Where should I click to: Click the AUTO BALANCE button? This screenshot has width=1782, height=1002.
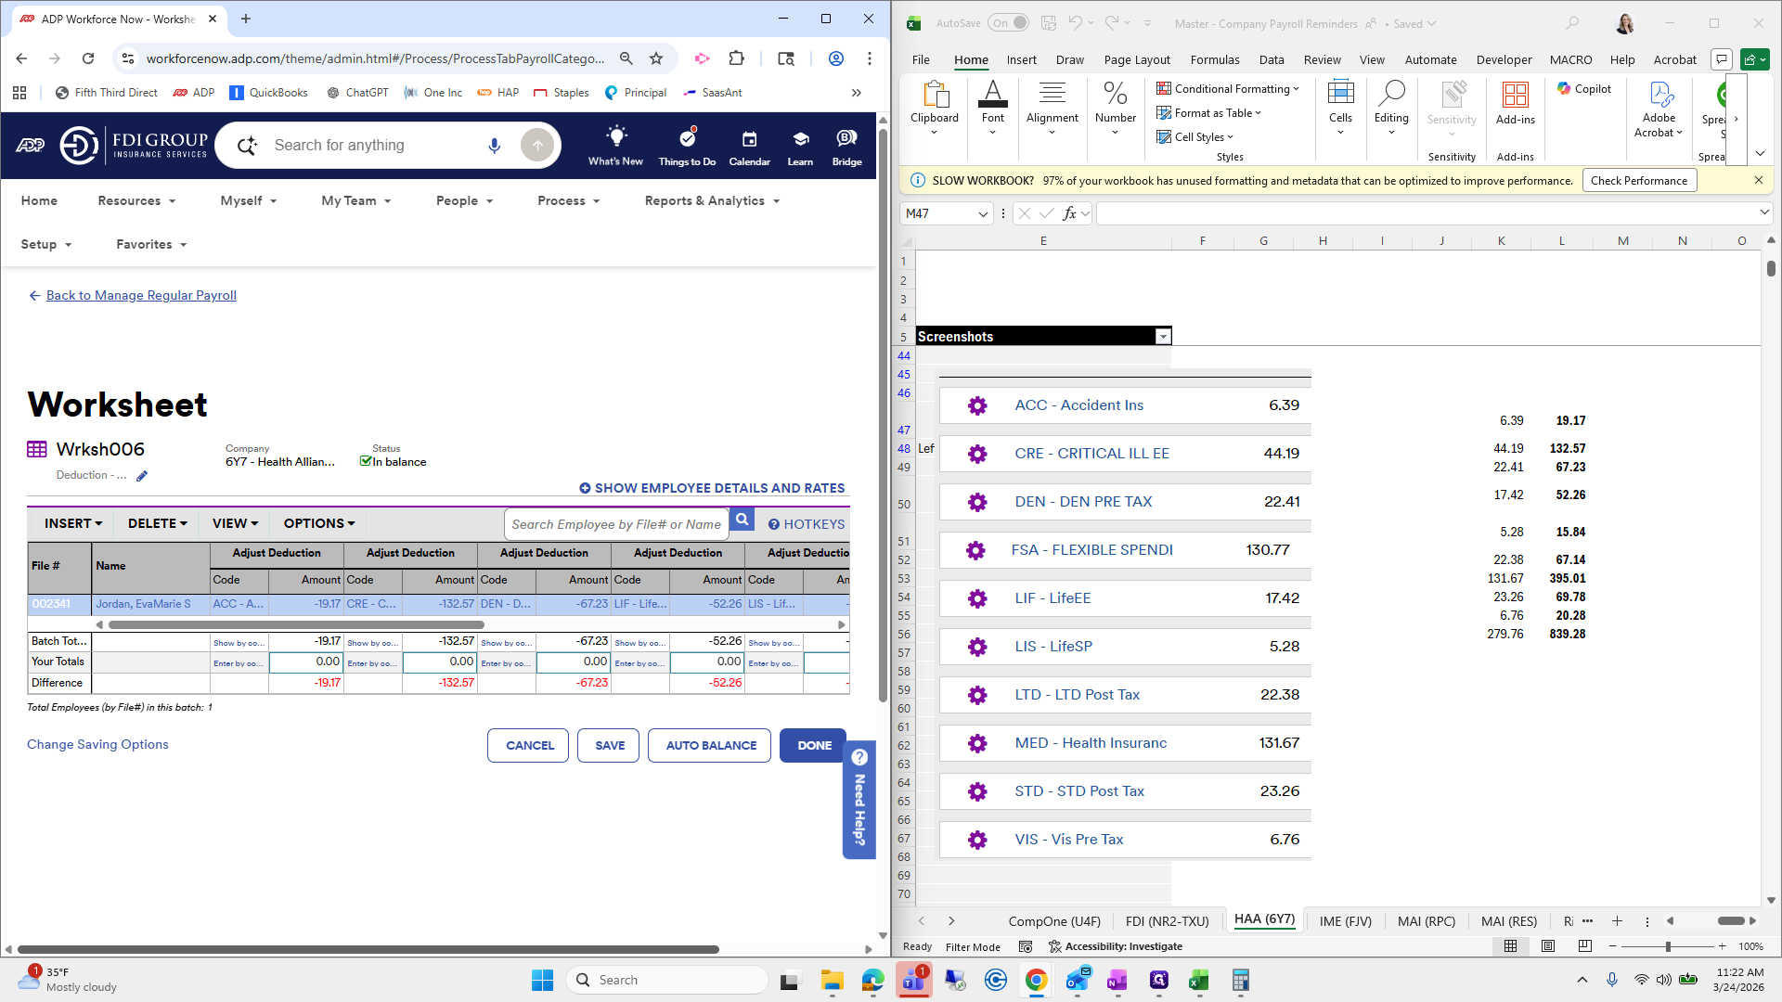[x=710, y=745]
